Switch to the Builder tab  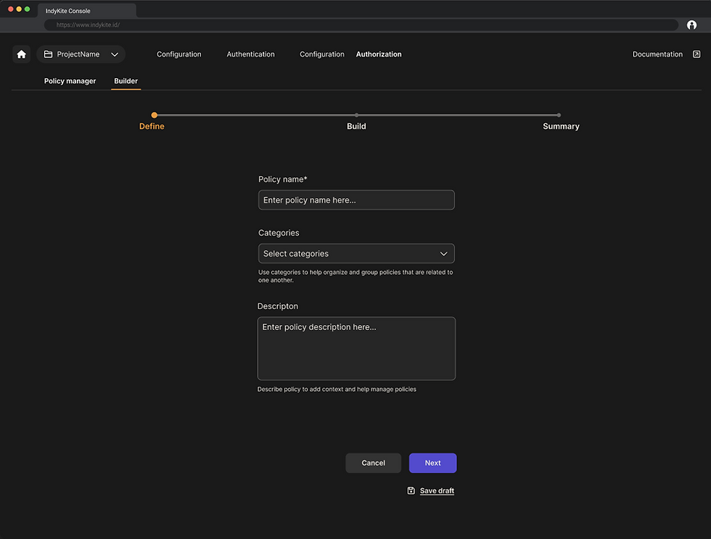coord(126,81)
